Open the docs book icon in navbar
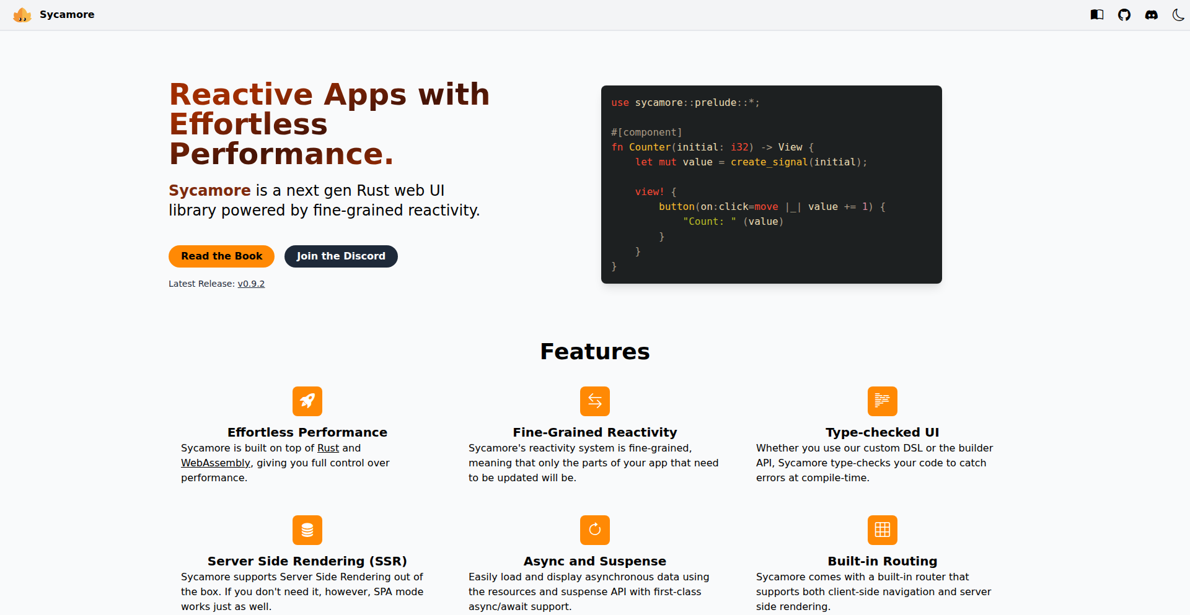 click(1097, 15)
